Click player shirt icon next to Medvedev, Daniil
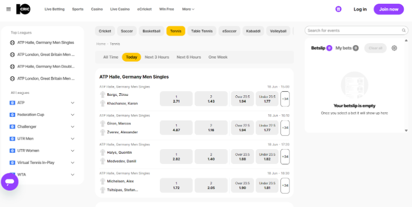Screen dimensions: 412x207 pyautogui.click(x=103, y=161)
